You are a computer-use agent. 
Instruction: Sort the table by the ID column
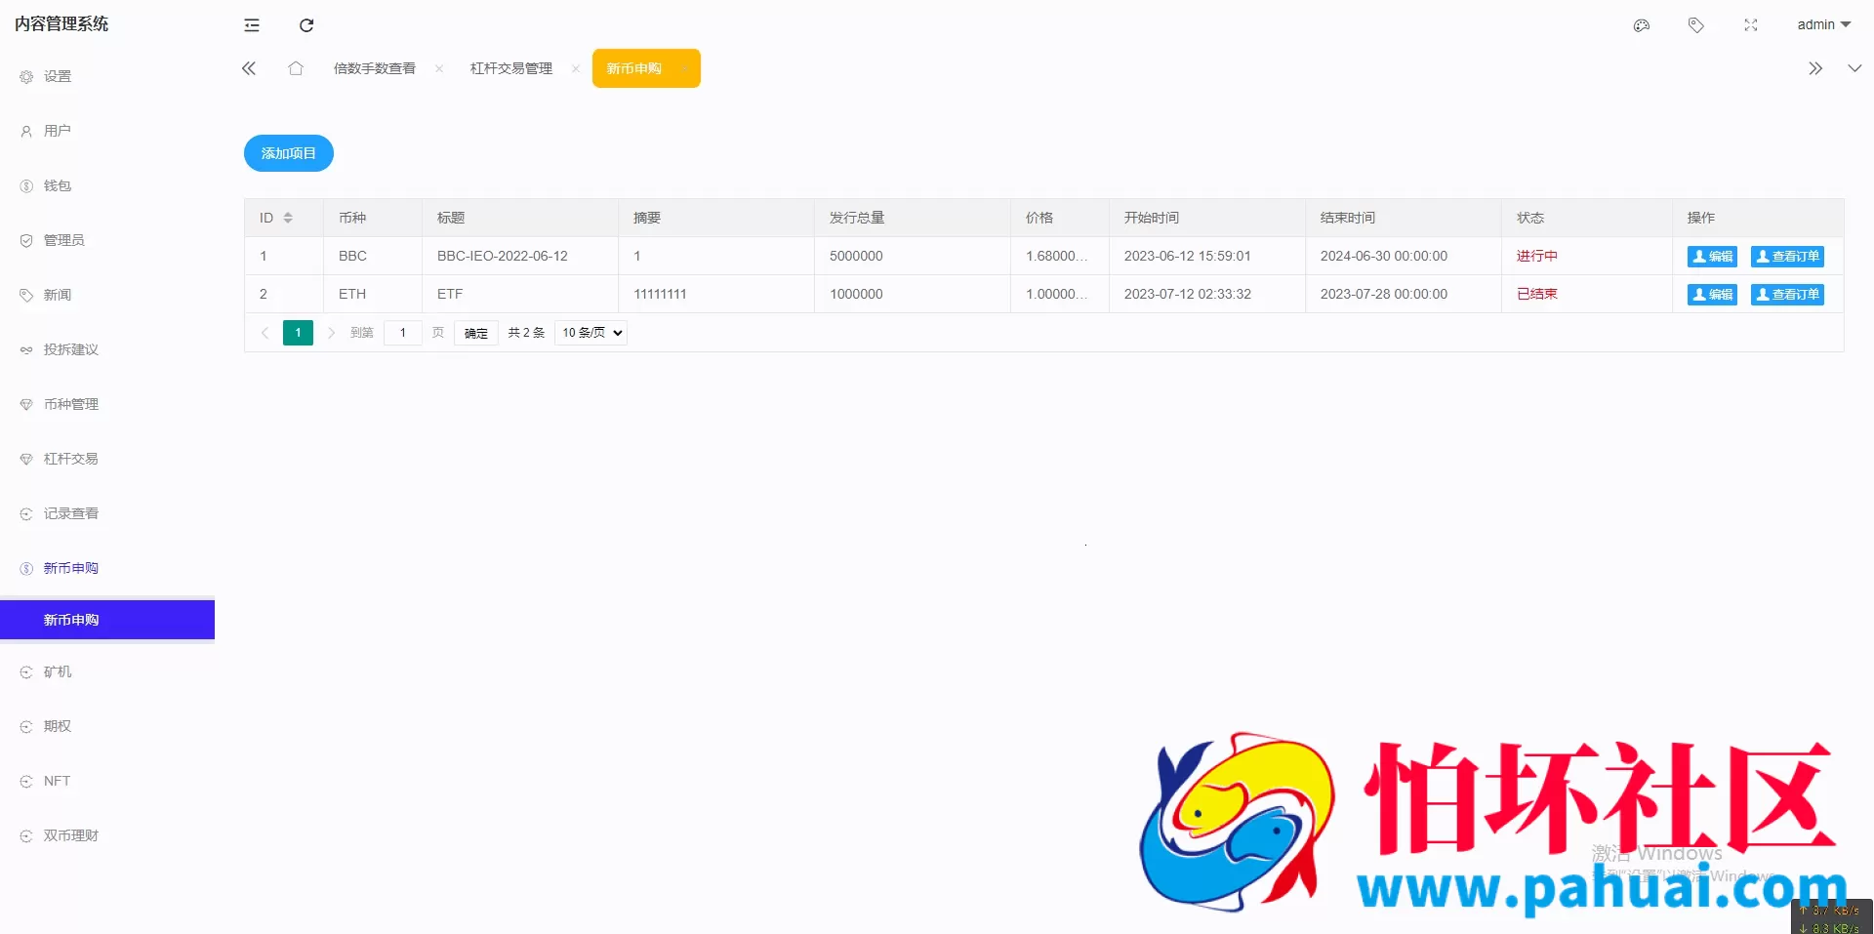tap(288, 218)
